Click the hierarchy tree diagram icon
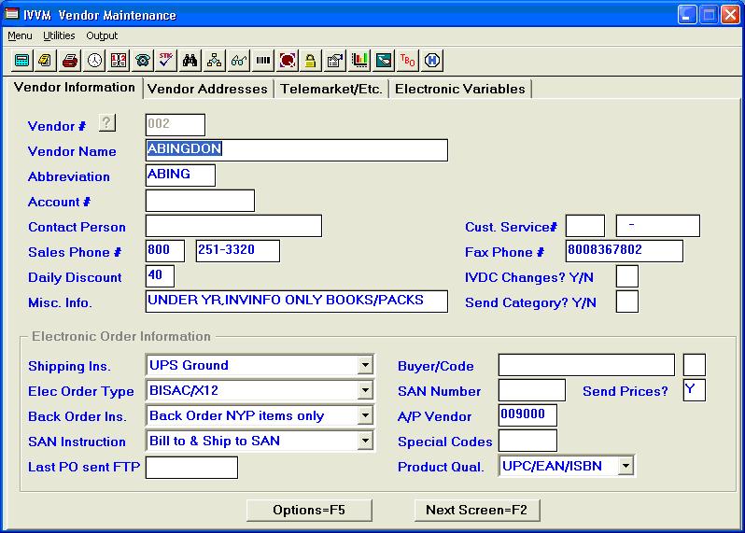 (215, 61)
